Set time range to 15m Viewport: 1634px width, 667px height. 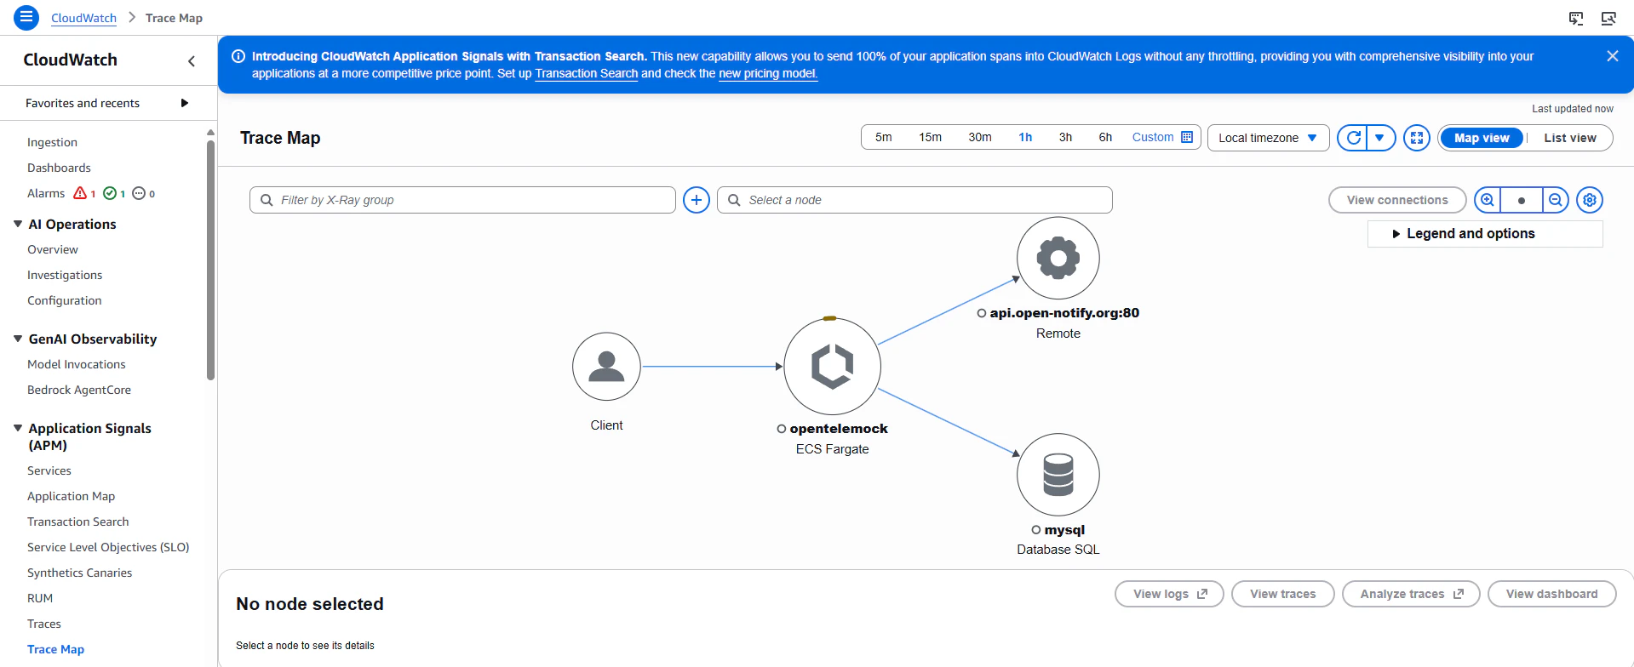(x=930, y=137)
